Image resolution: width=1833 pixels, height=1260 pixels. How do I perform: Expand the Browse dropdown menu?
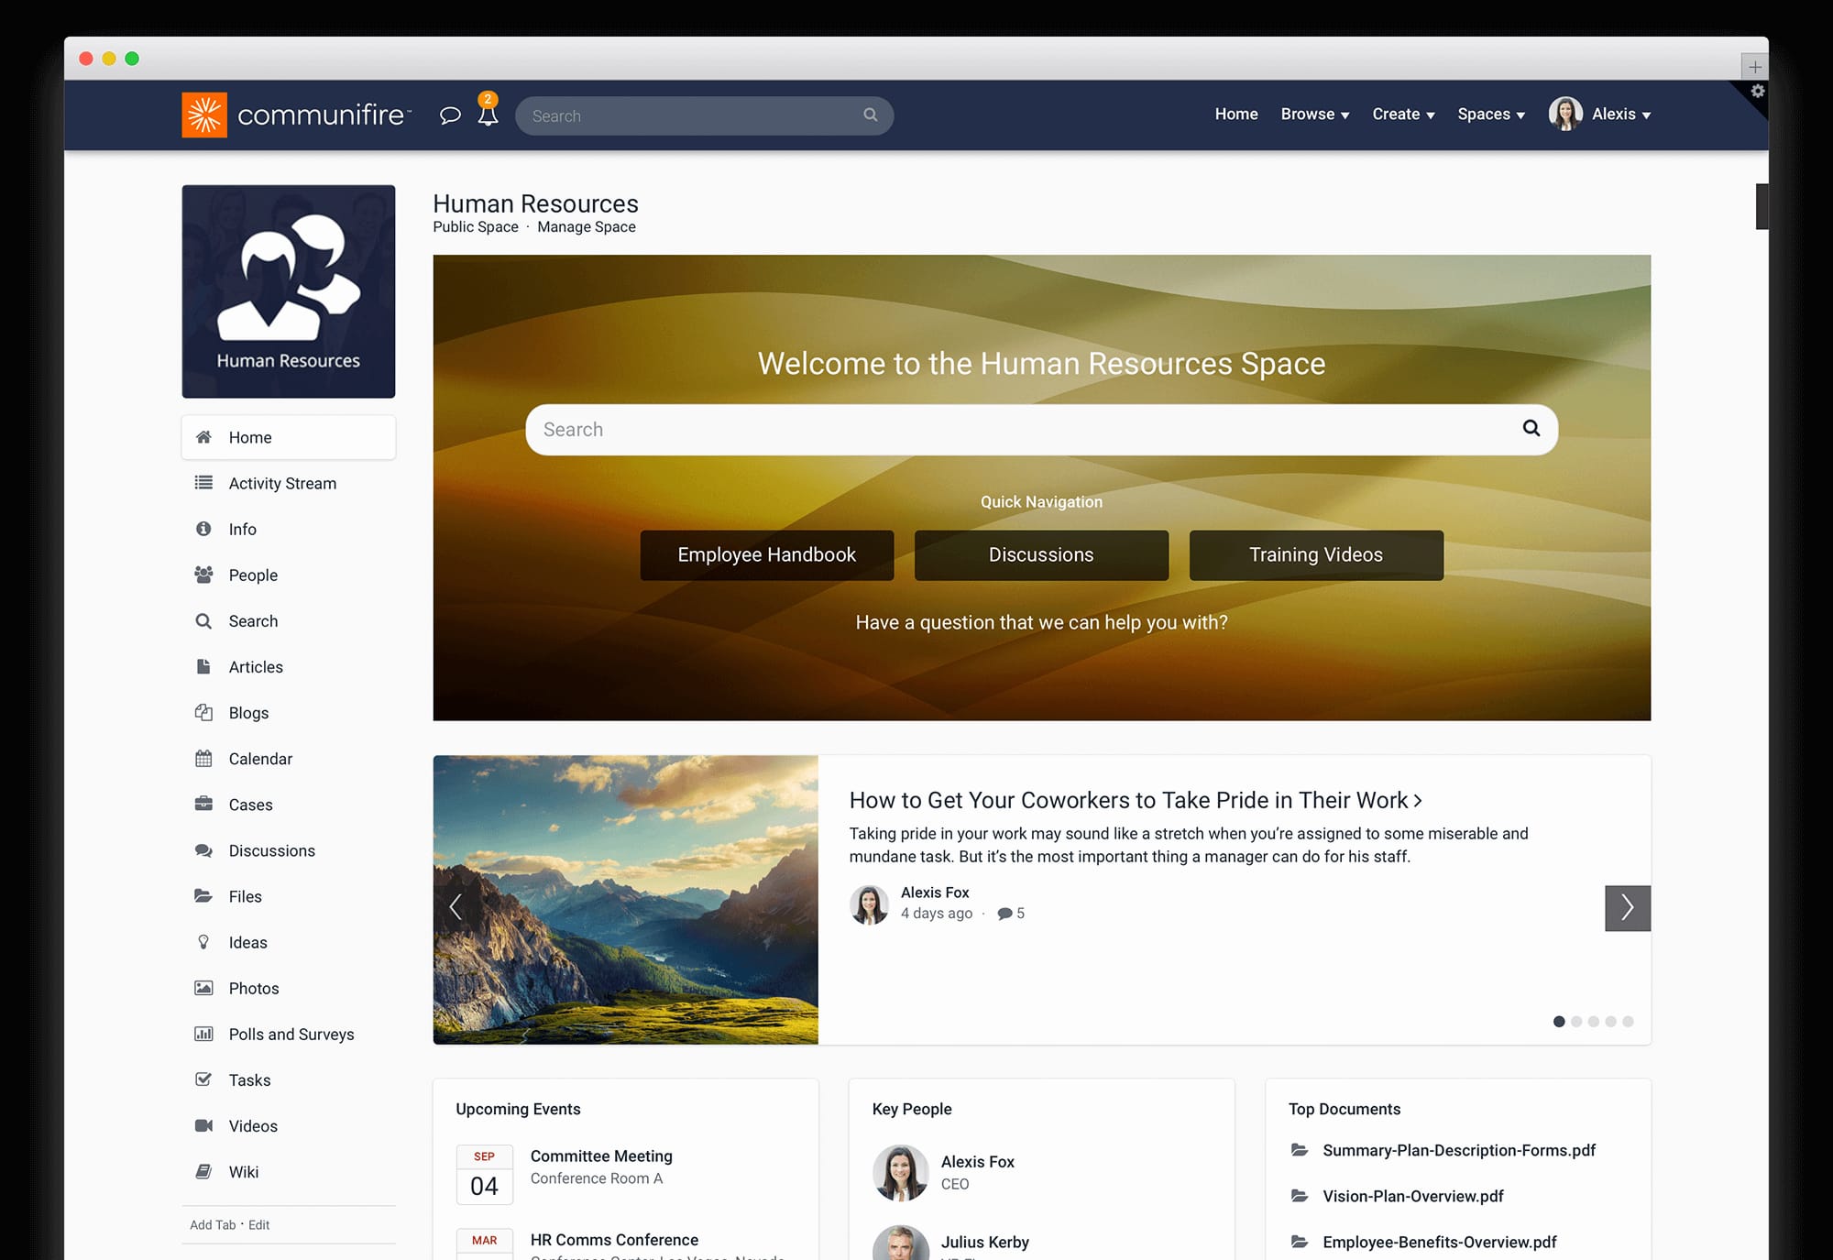coord(1314,115)
